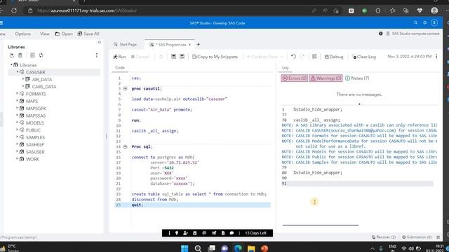Click the Open button
449x252 pixels.
pyautogui.click(x=64, y=34)
